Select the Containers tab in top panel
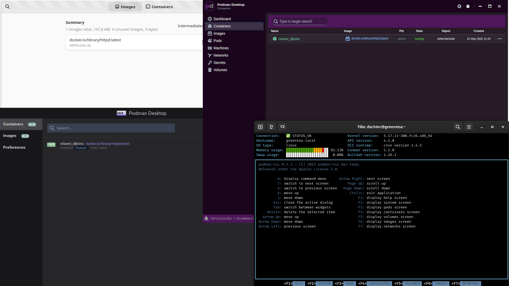Image resolution: width=509 pixels, height=286 pixels. [159, 6]
